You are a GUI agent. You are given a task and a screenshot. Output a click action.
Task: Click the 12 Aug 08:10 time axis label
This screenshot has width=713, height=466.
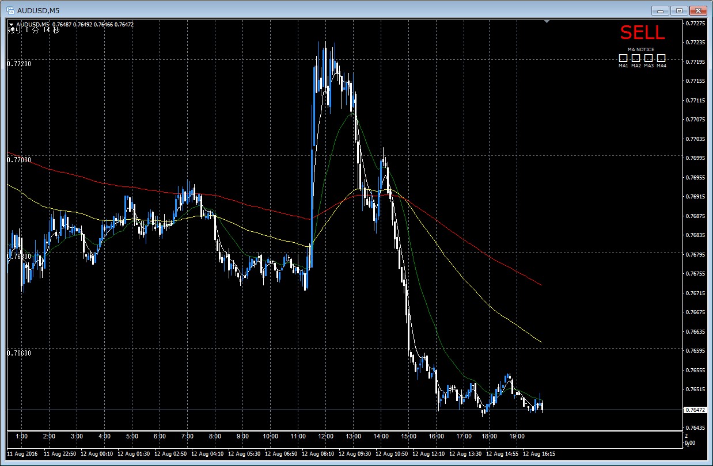(318, 453)
